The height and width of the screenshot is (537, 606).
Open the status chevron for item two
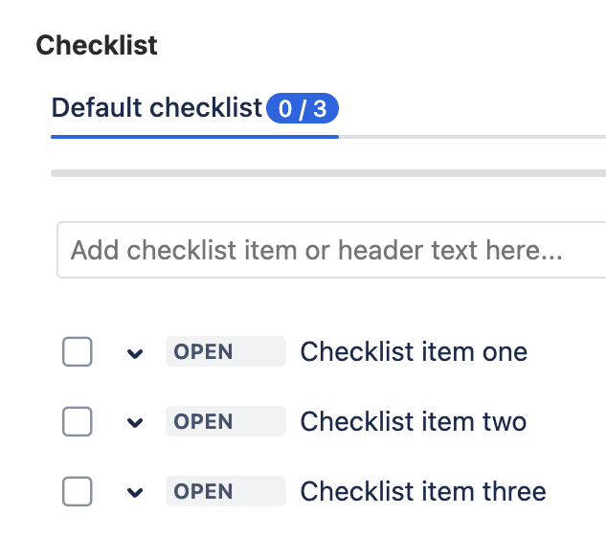click(x=135, y=422)
